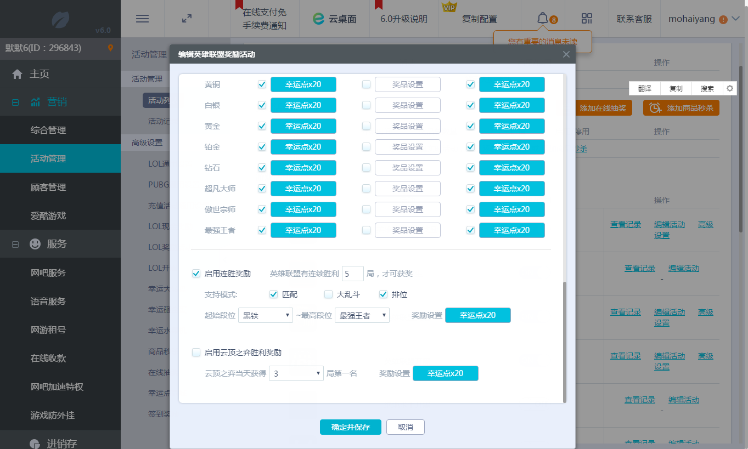Click the 云桌面 browser logo icon
748x449 pixels.
[318, 19]
